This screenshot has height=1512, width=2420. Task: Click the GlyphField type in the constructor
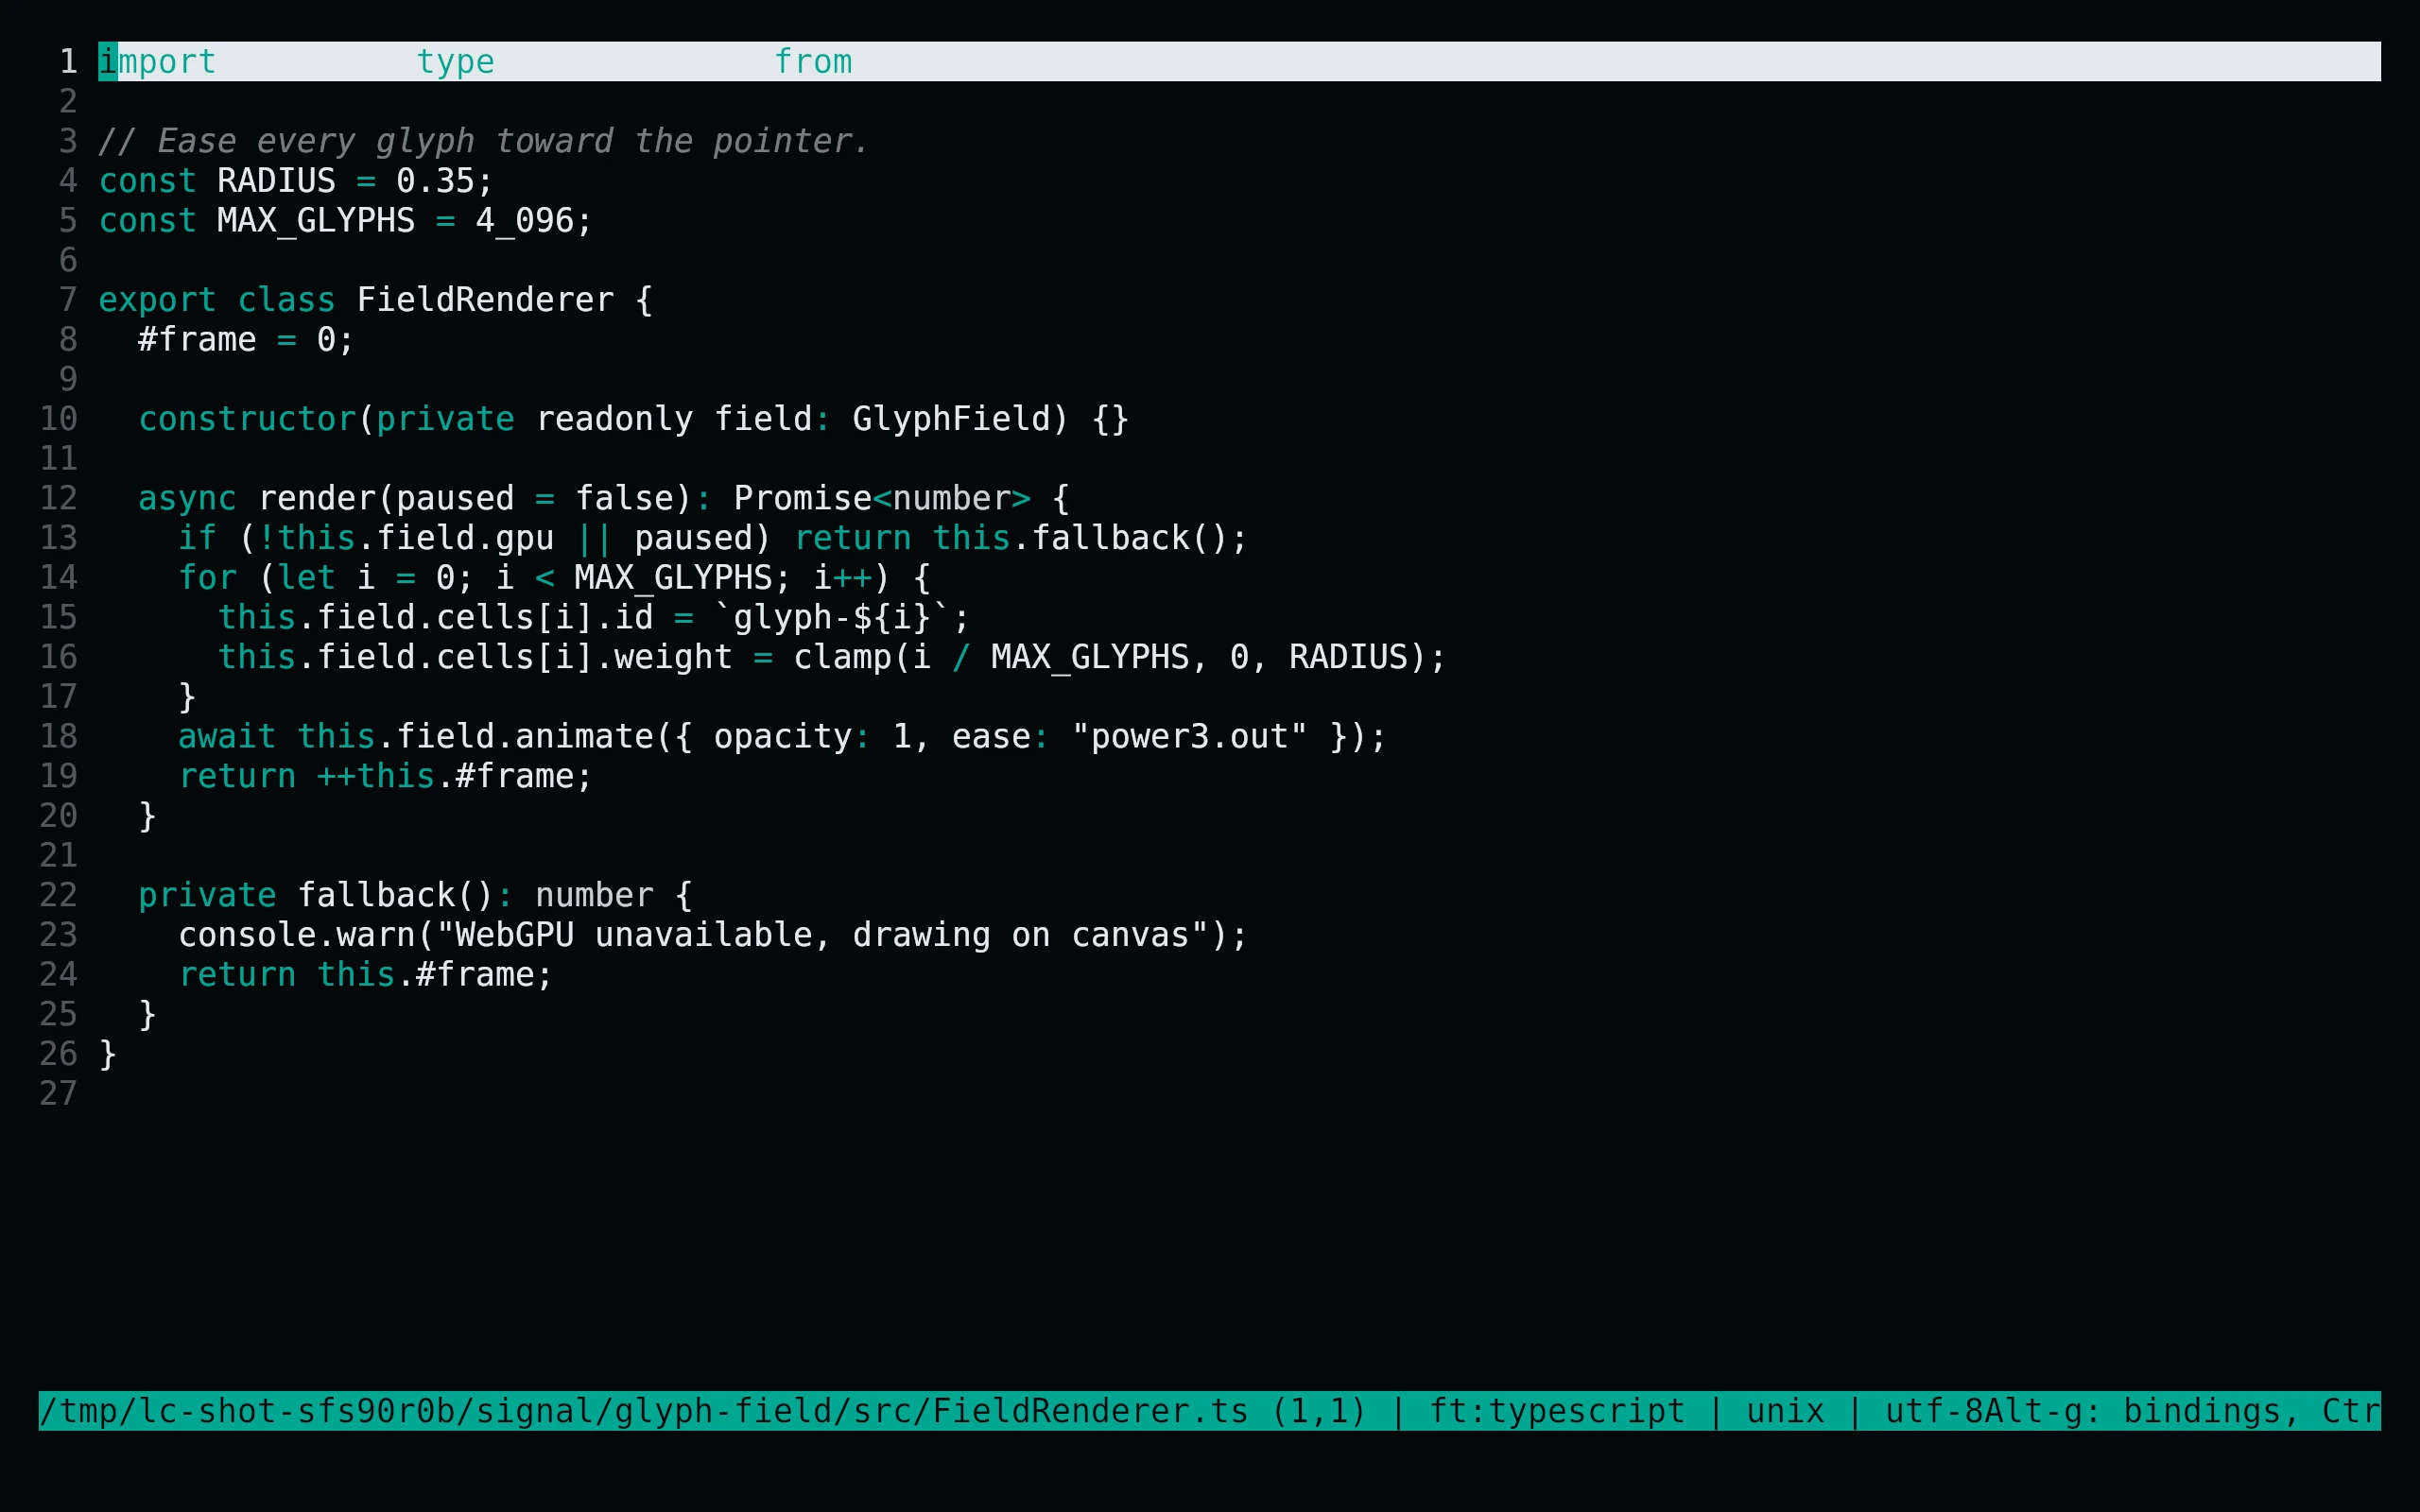(x=951, y=419)
